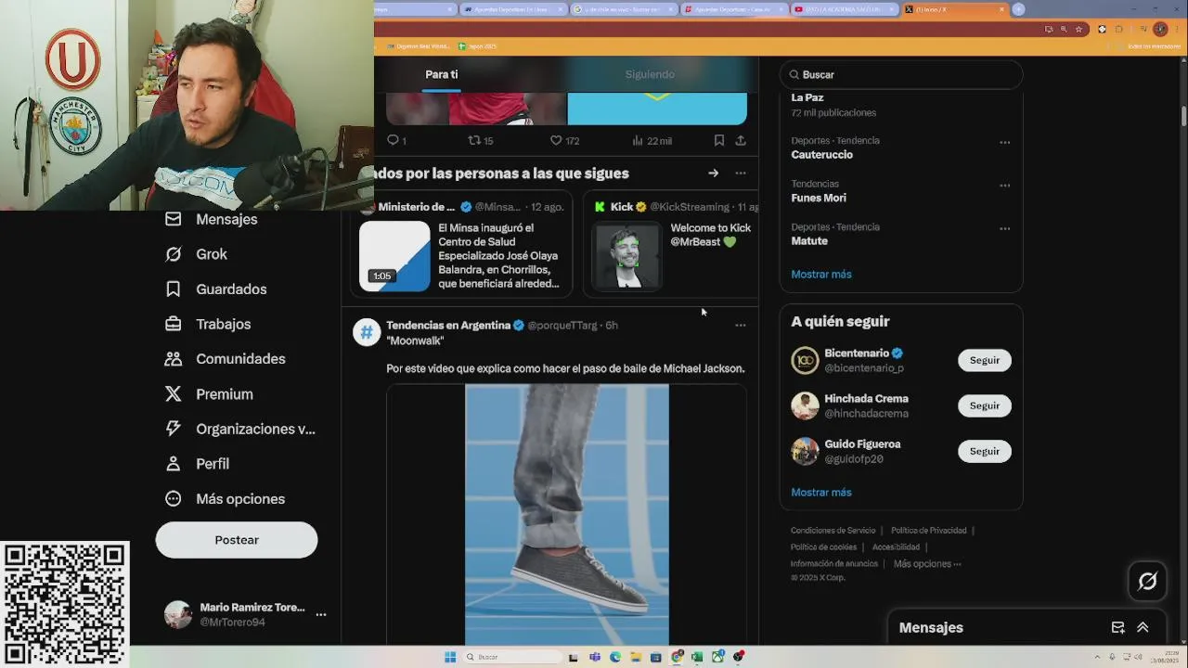Bookmark the top post

[x=719, y=140]
